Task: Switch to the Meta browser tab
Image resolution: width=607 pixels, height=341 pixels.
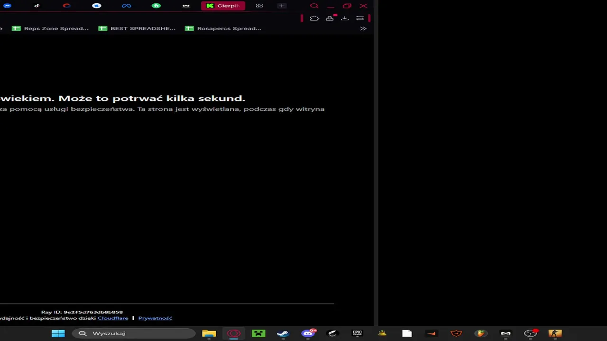Action: coord(126,6)
